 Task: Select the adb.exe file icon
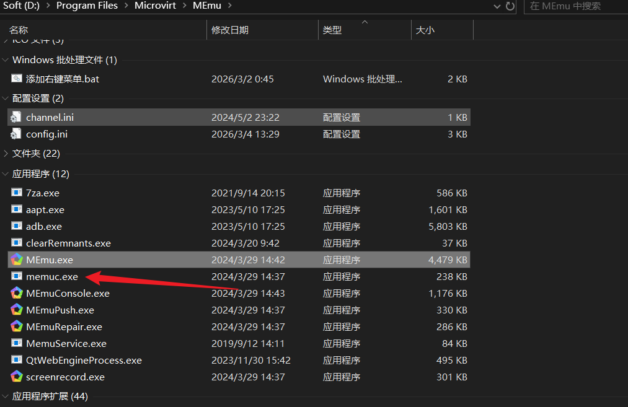tap(17, 226)
